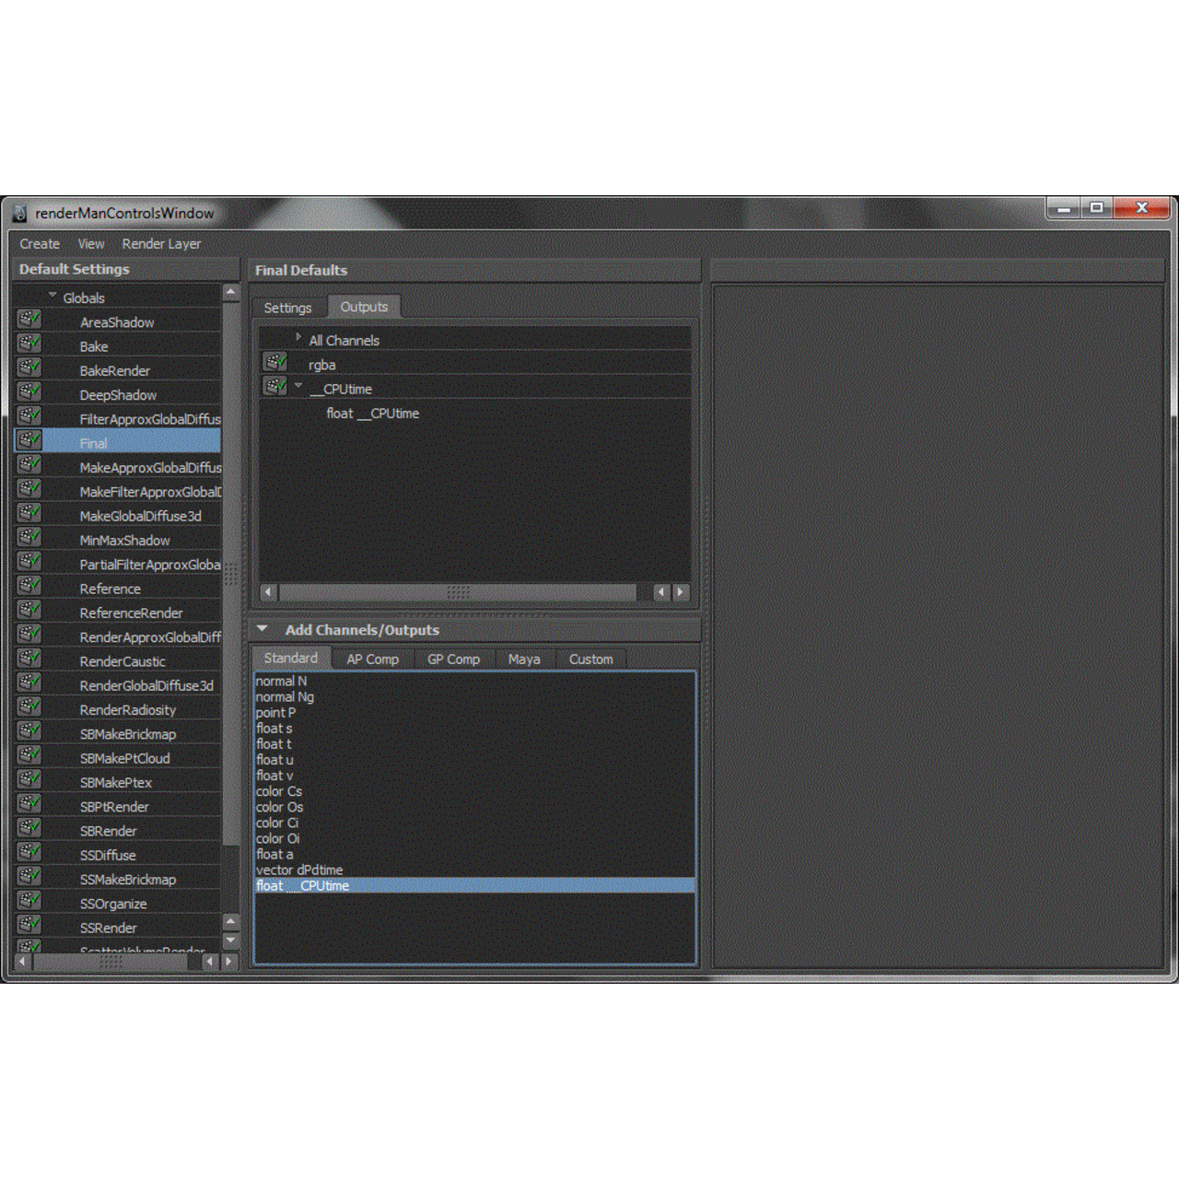Screen dimensions: 1179x1179
Task: Collapse the Globals tree section
Action: click(x=53, y=297)
